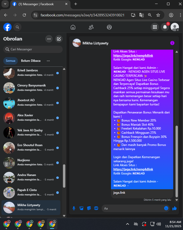
Task: View site information icon in address bar
Action: (x=35, y=15)
